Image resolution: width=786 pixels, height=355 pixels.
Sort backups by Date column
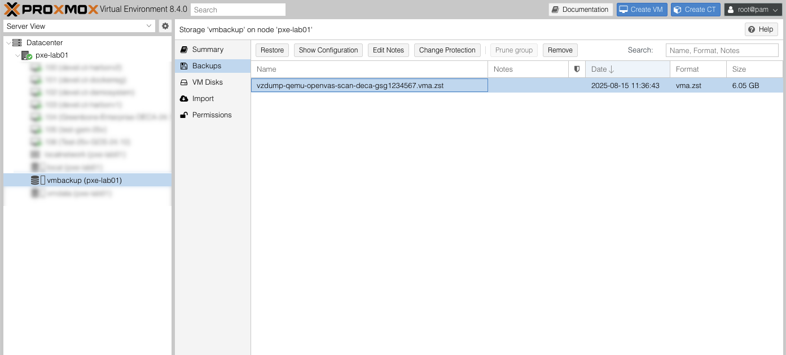pos(627,69)
